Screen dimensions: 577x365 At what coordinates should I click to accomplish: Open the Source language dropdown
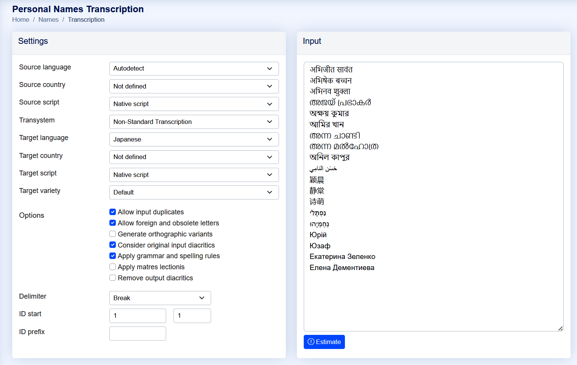click(194, 69)
